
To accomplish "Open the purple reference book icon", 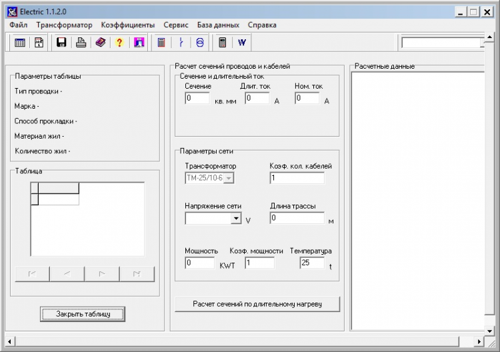I will (101, 43).
